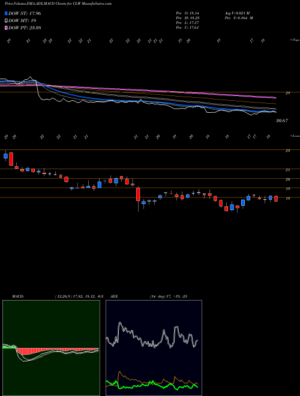The height and width of the screenshot is (396, 300).
Task: Click the white DOW MT legend swatch
Action: [7, 20]
